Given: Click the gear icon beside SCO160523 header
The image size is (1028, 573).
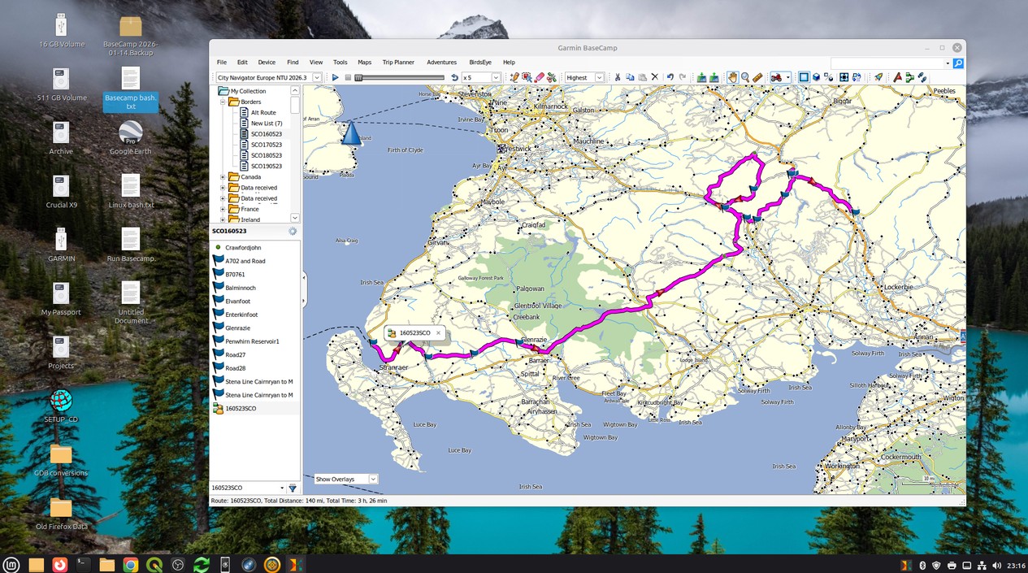Looking at the screenshot, I should coord(293,231).
